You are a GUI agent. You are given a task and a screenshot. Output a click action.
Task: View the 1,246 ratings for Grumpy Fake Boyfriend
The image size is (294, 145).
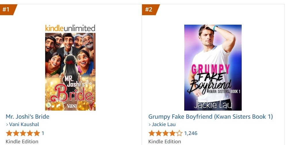pyautogui.click(x=191, y=133)
